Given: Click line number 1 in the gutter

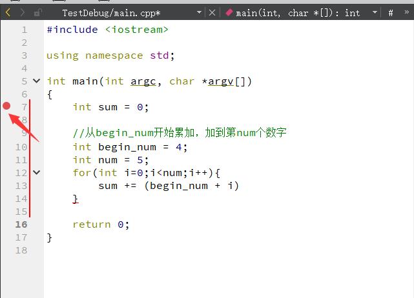Looking at the screenshot, I should tap(25, 30).
